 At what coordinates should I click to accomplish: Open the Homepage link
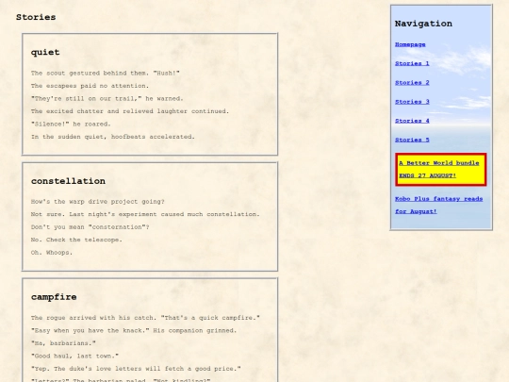pos(410,44)
